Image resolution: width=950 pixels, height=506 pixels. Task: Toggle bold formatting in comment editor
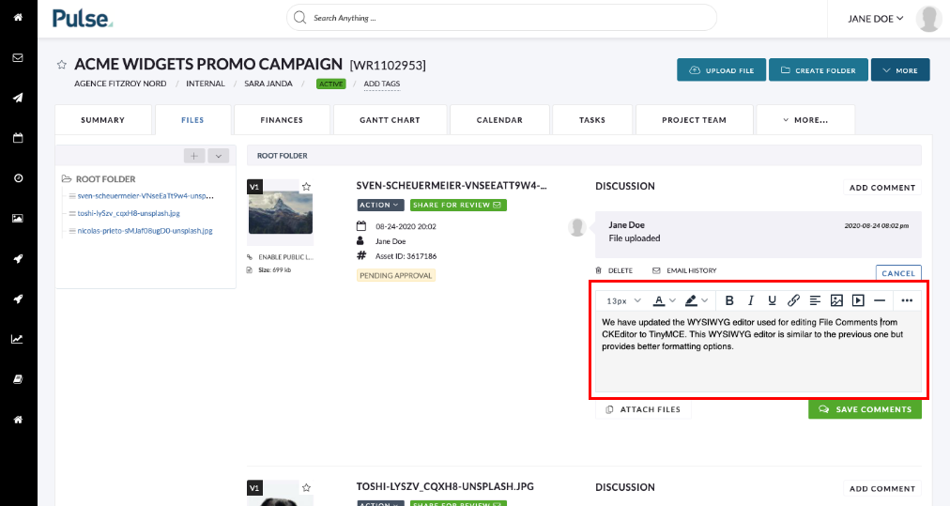coord(729,300)
